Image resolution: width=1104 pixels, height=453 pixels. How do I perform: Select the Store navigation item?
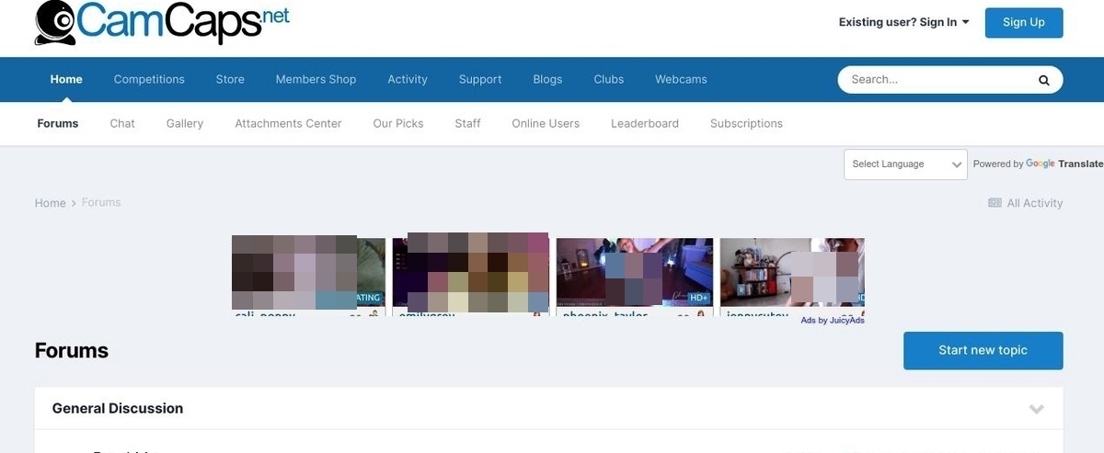pyautogui.click(x=230, y=79)
